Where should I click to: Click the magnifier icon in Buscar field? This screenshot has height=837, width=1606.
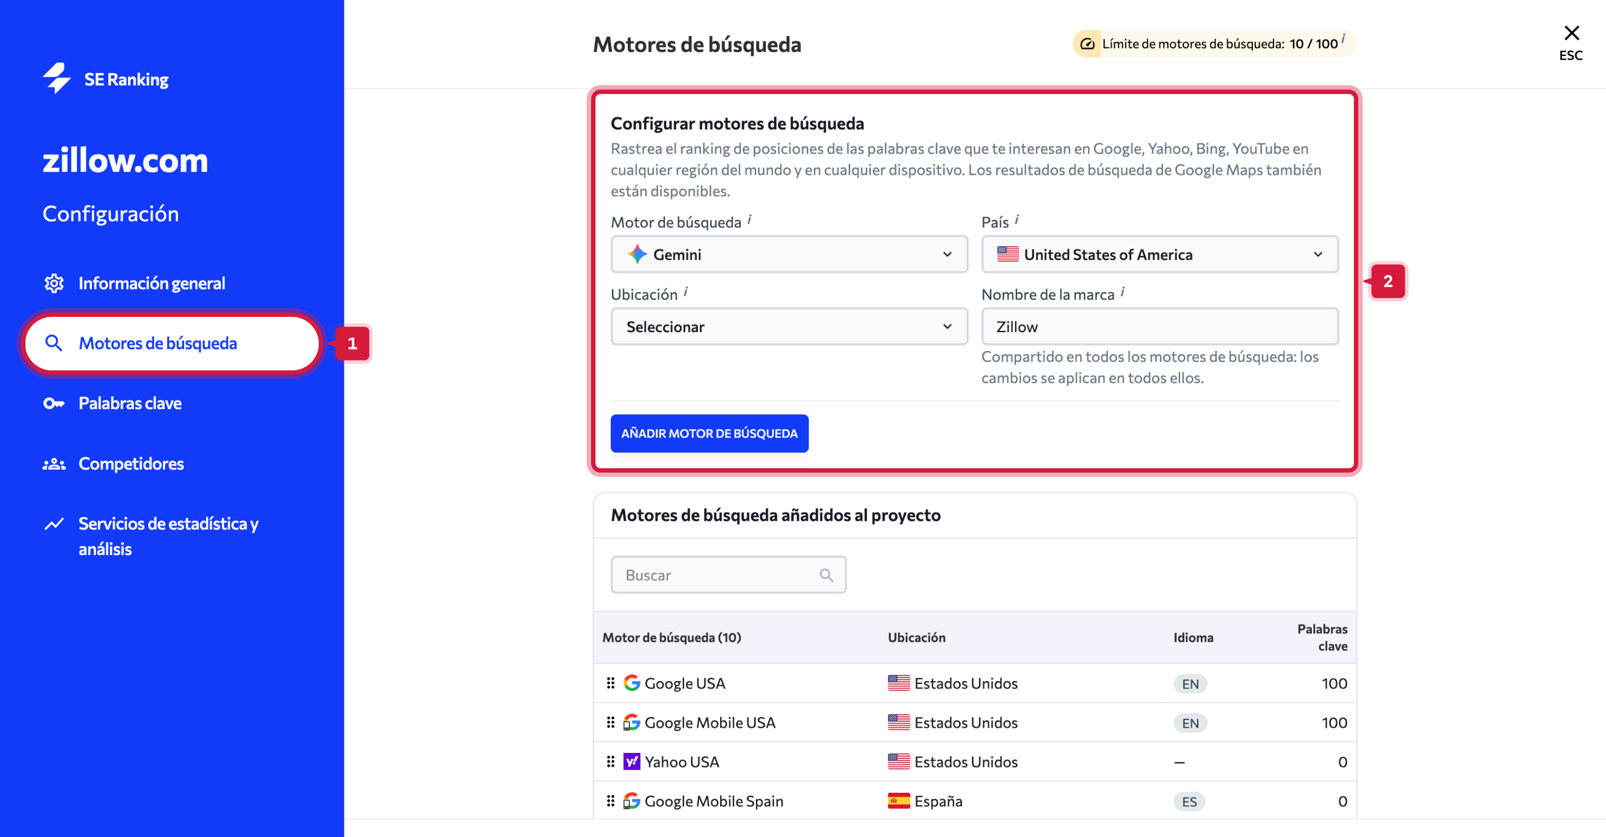[x=826, y=575]
